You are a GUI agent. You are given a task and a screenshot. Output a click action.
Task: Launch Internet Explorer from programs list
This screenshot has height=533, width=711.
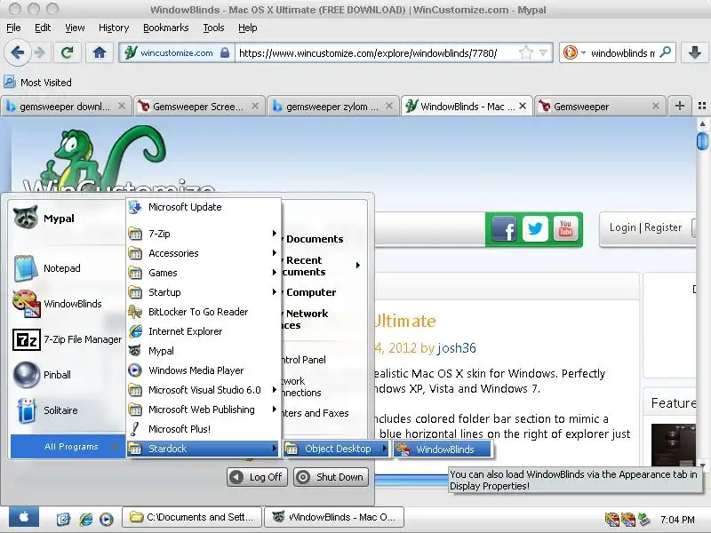tap(204, 331)
